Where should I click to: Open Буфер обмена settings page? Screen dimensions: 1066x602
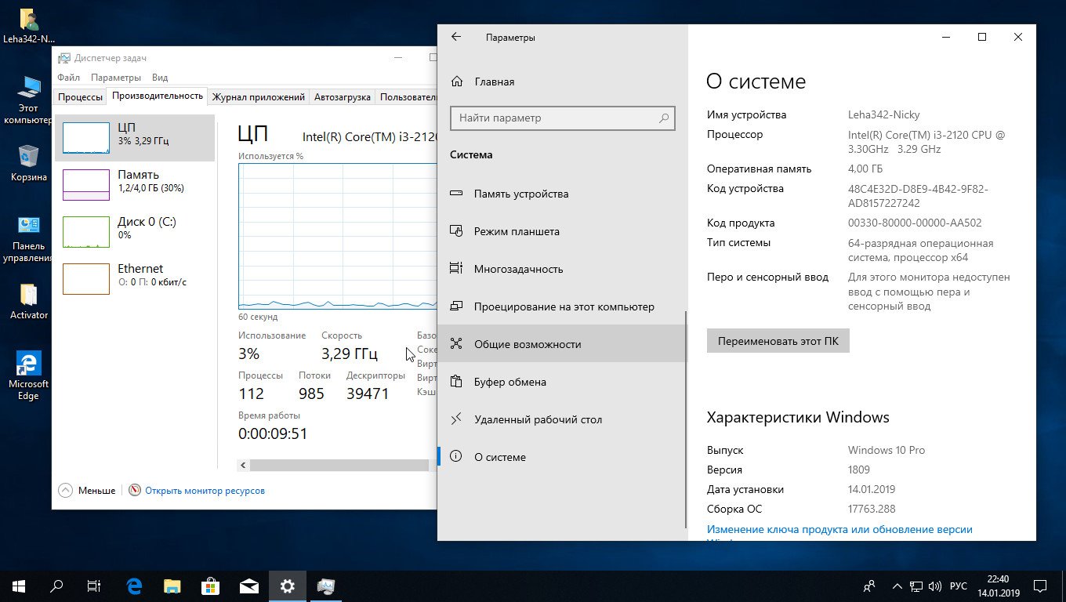561,382
